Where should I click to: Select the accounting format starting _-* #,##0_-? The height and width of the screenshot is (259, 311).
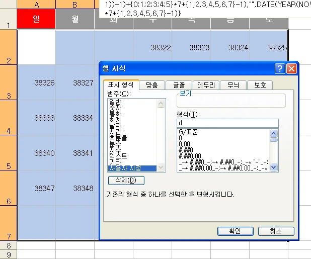[223, 162]
